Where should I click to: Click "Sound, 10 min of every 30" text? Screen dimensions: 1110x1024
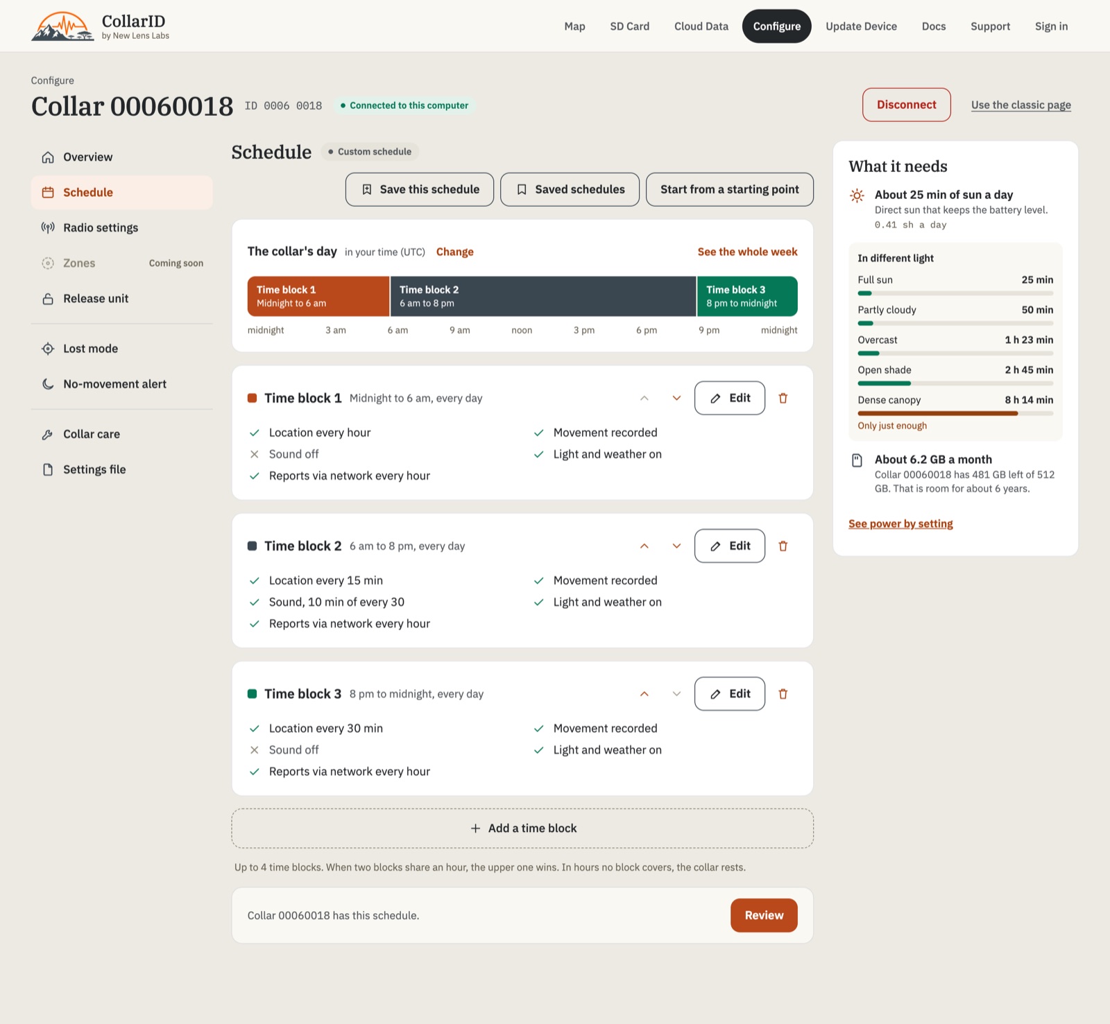click(336, 602)
